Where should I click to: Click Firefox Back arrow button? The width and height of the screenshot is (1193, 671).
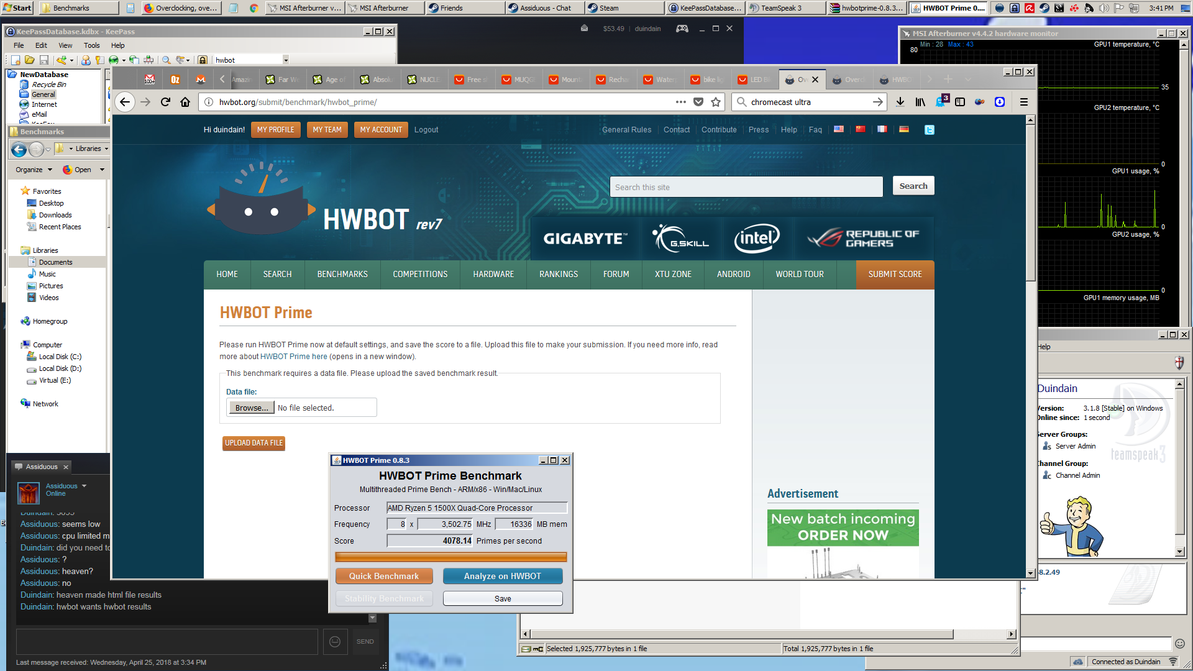(x=125, y=102)
